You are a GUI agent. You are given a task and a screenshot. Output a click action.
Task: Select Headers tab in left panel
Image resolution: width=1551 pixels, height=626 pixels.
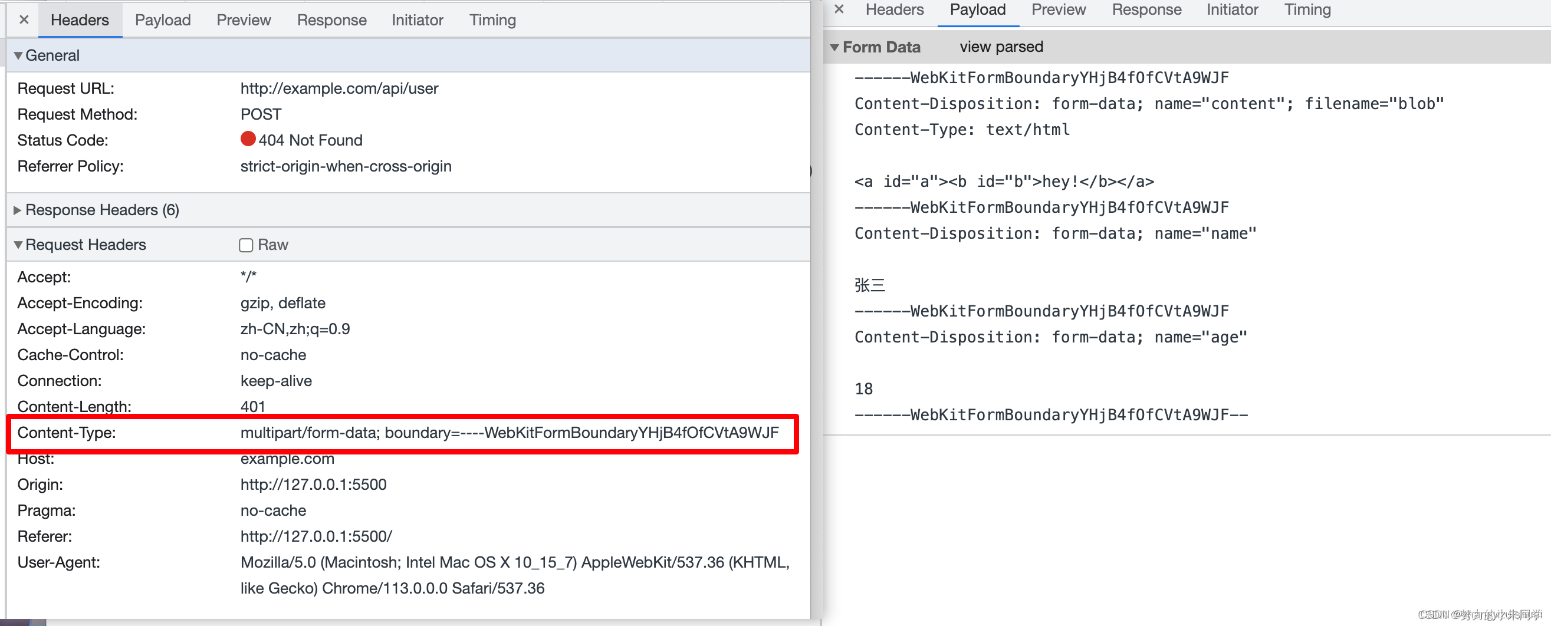pyautogui.click(x=80, y=20)
